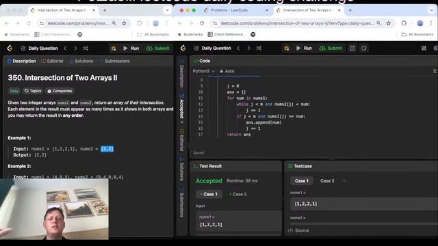The height and width of the screenshot is (246, 438).
Task: Run code in left window
Action: (x=131, y=49)
